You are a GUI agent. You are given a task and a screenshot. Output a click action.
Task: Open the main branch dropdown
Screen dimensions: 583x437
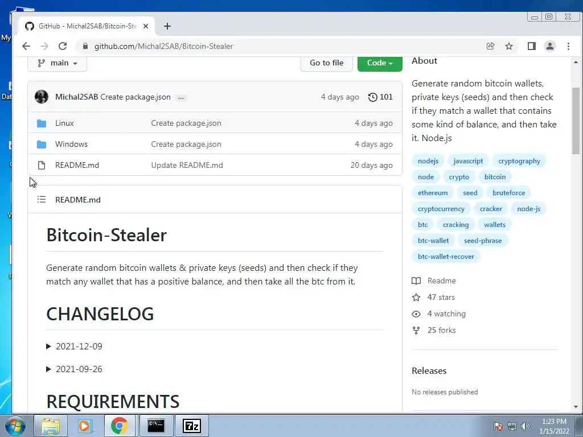click(x=58, y=63)
